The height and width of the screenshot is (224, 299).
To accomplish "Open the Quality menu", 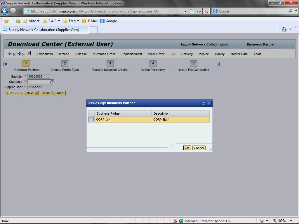I will [x=220, y=54].
